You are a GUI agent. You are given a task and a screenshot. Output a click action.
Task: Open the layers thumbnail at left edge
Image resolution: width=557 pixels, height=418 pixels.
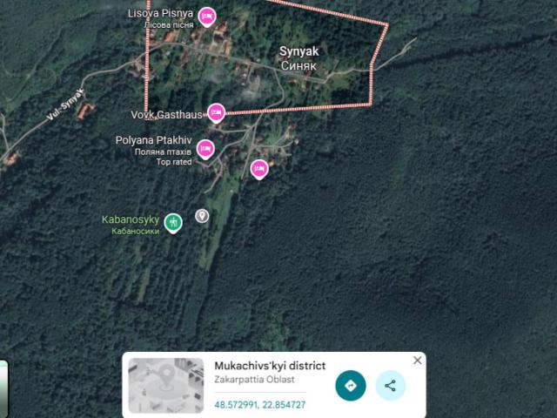[3, 389]
